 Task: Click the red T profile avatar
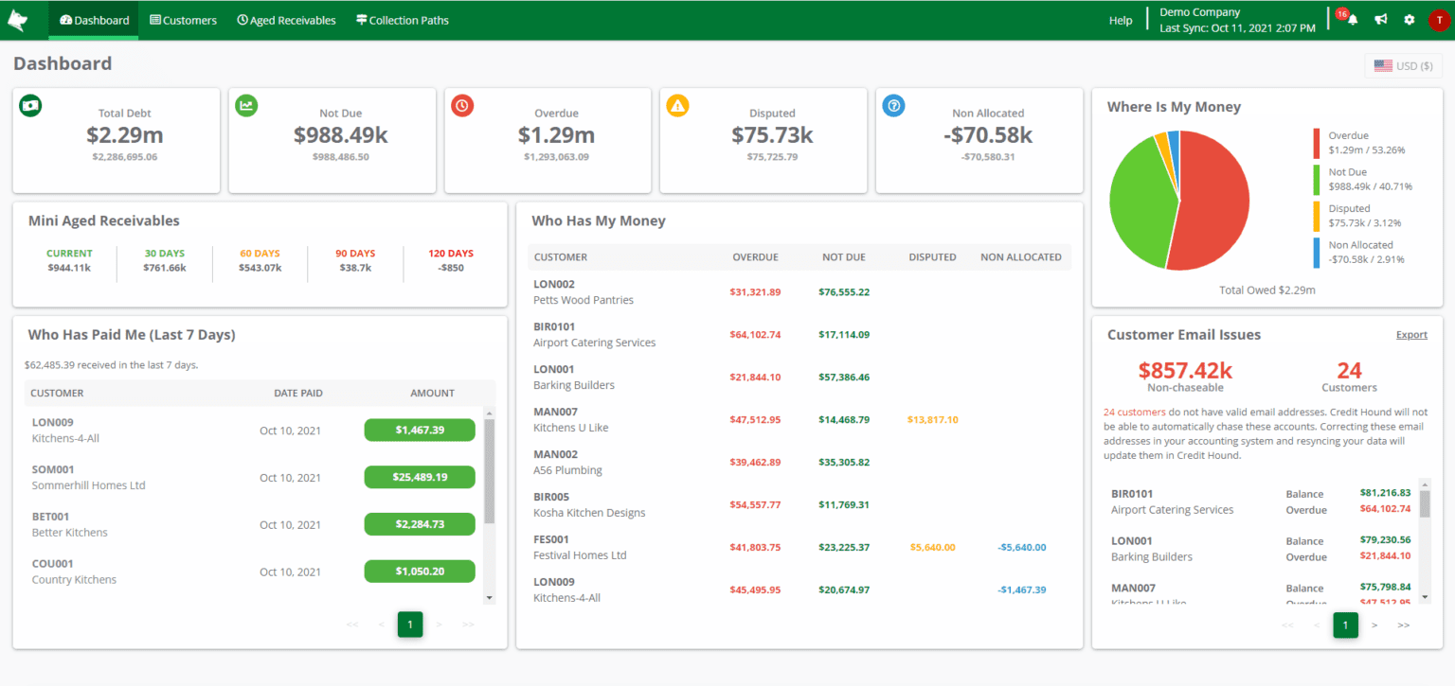pos(1438,20)
